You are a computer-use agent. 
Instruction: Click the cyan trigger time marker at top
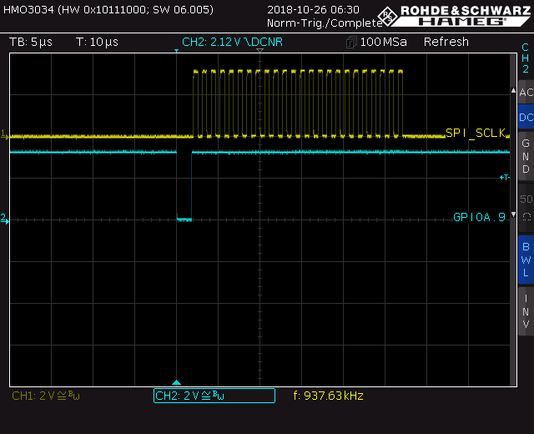tap(176, 51)
